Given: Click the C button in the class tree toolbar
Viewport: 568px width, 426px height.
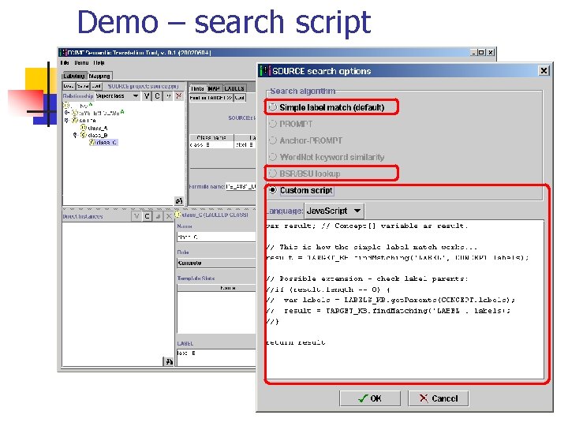Looking at the screenshot, I should (157, 96).
